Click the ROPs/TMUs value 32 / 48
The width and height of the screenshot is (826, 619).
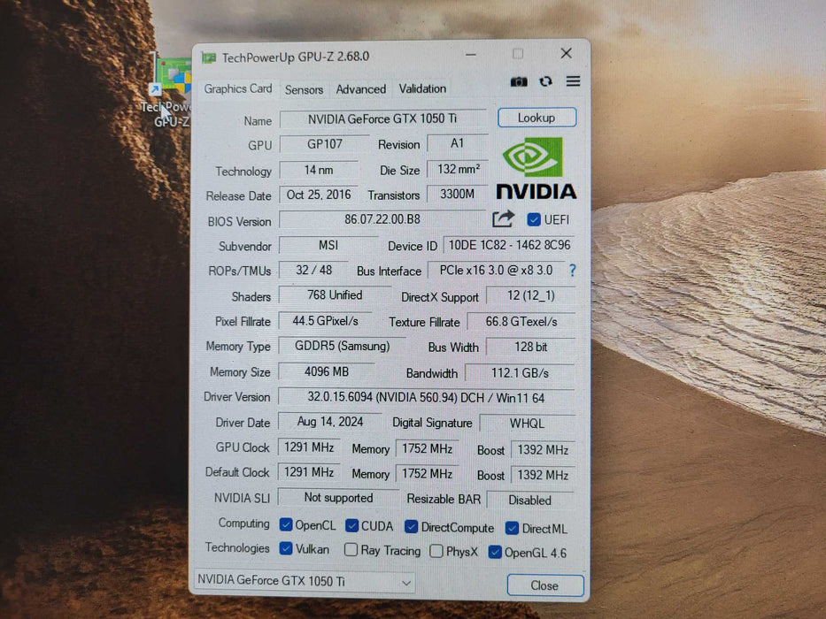tap(313, 270)
